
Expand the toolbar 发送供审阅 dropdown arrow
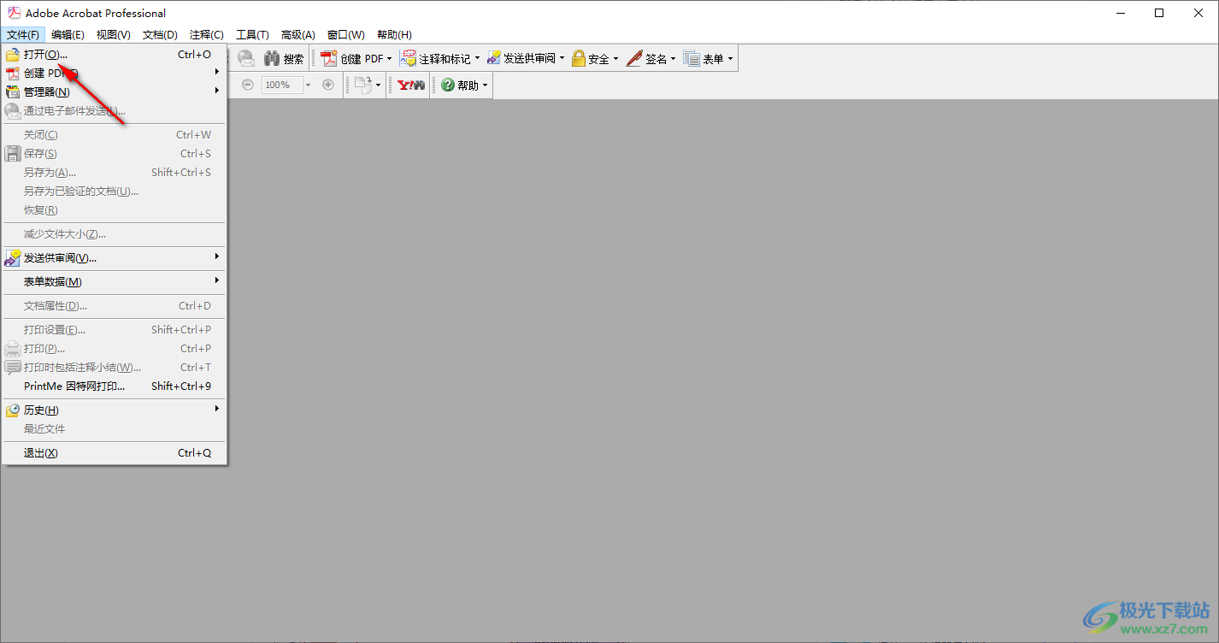coord(562,59)
